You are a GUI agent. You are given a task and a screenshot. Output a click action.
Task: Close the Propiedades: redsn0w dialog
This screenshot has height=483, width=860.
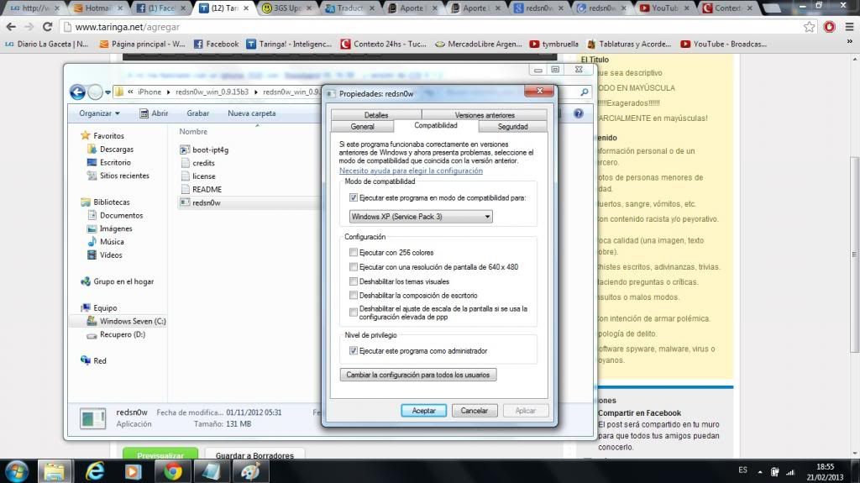point(539,91)
